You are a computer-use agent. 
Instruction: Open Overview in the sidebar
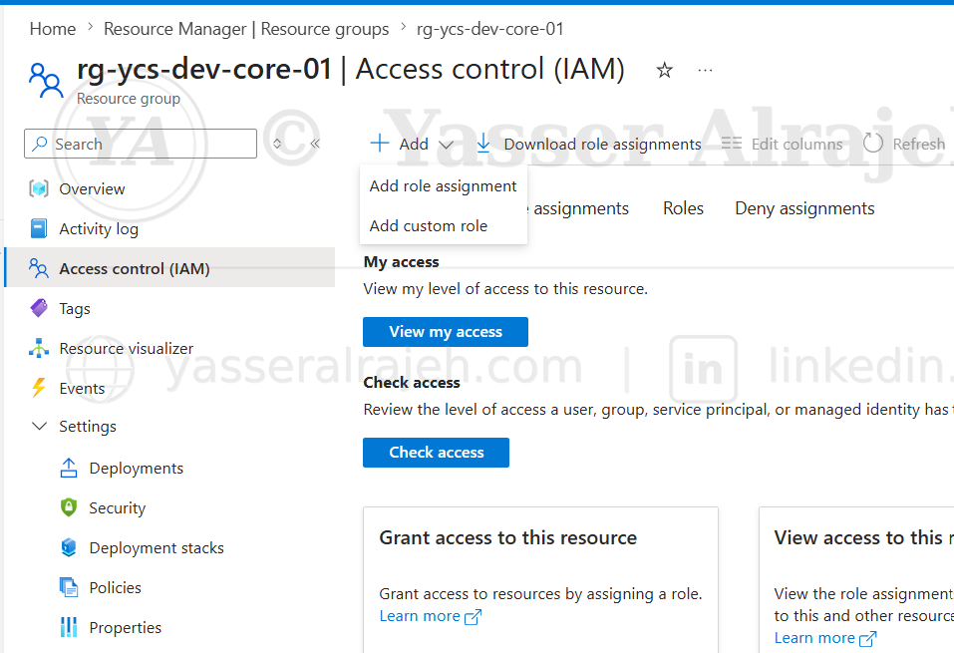point(92,189)
